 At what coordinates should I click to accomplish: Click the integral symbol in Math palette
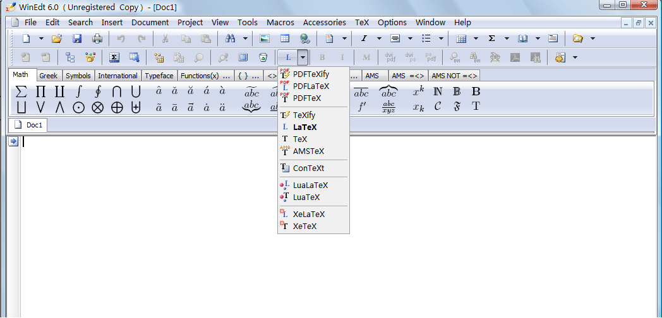coord(78,91)
